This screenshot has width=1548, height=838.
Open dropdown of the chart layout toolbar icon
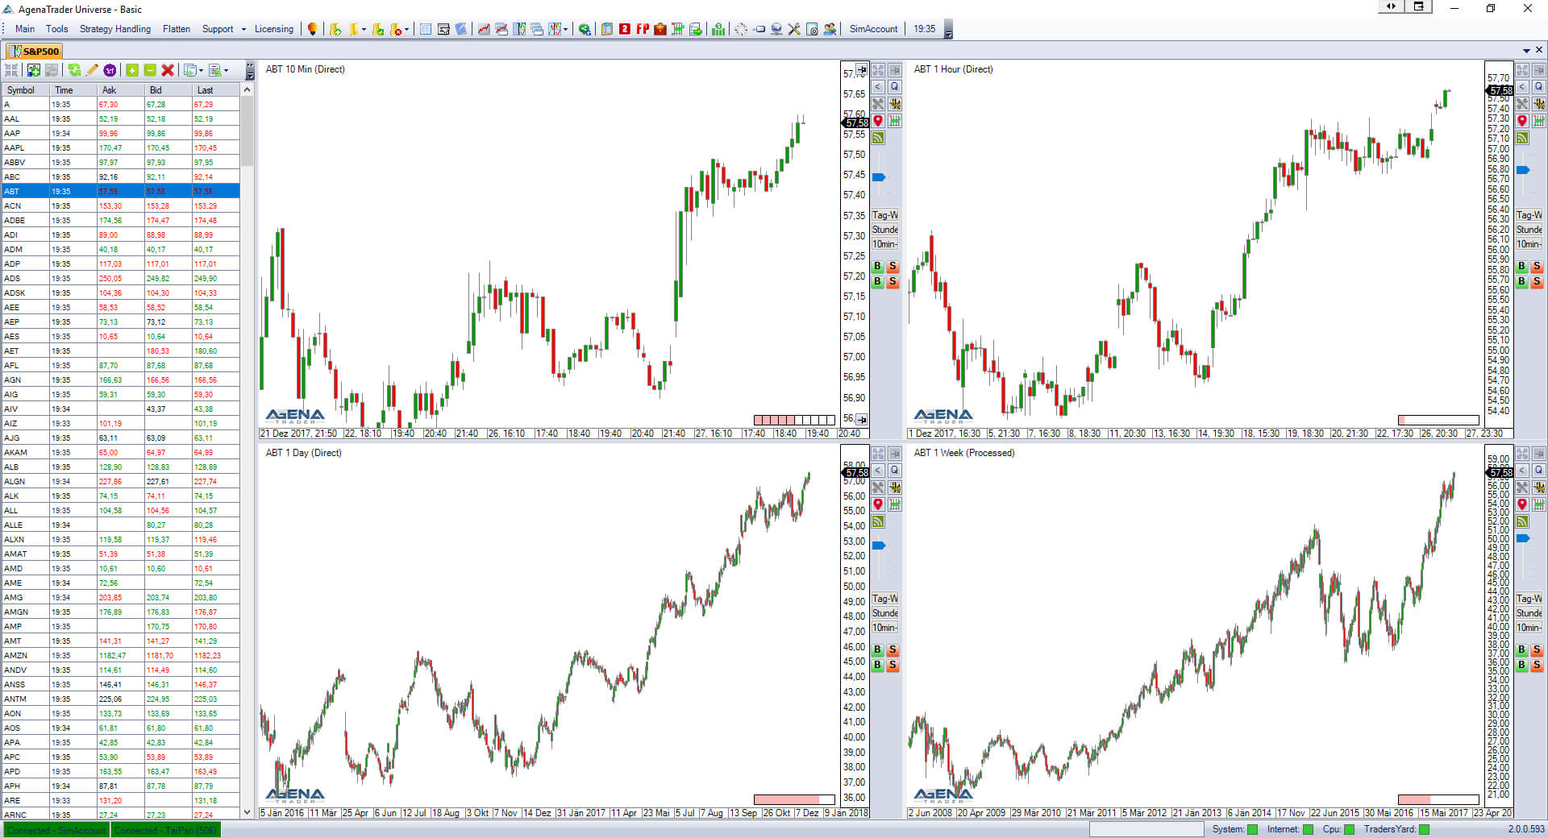pyautogui.click(x=566, y=30)
